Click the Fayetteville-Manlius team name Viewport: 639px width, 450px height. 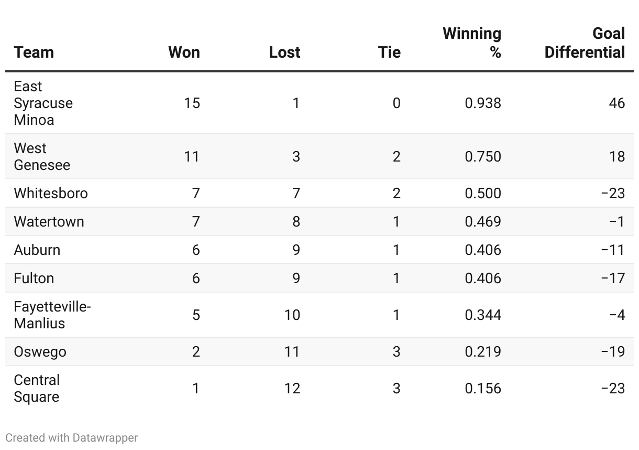52,315
